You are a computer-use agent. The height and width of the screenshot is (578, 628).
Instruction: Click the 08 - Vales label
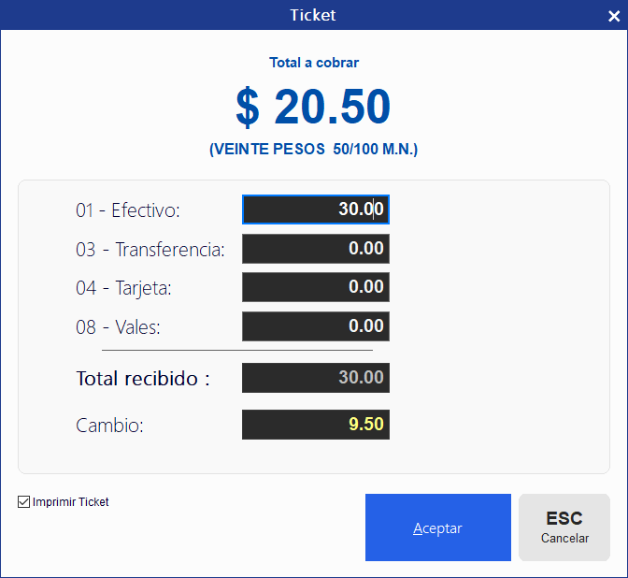[x=118, y=327]
